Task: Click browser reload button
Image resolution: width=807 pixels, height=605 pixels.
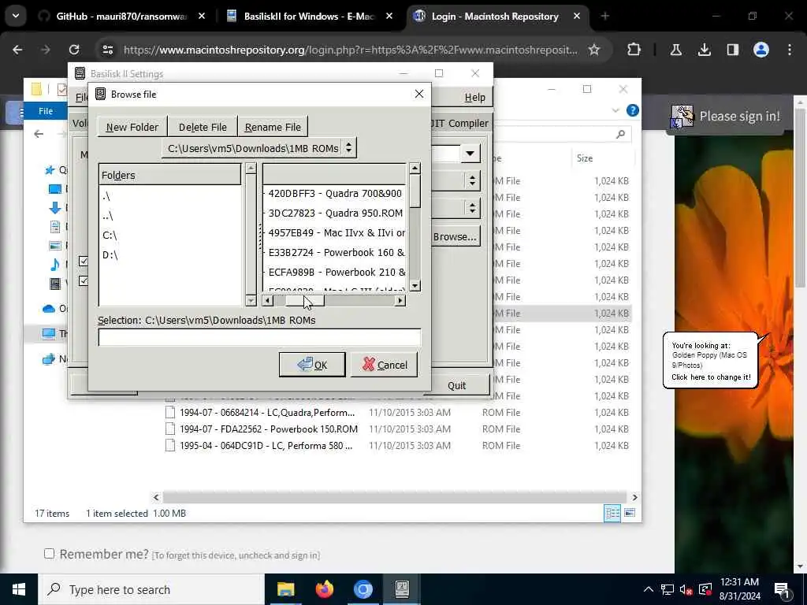Action: 74,50
